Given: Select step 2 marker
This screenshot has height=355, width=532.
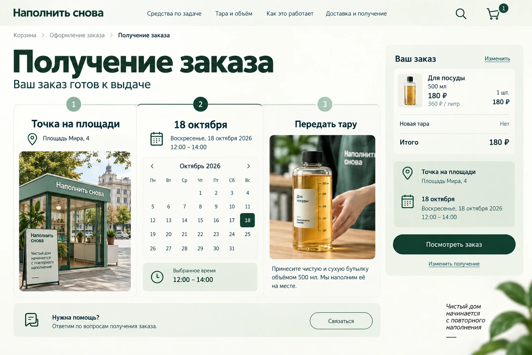Looking at the screenshot, I should click(x=200, y=104).
